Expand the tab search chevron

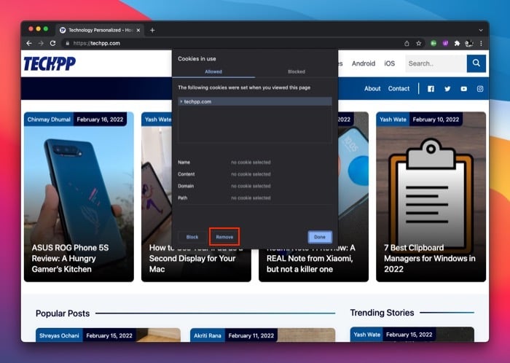point(481,31)
